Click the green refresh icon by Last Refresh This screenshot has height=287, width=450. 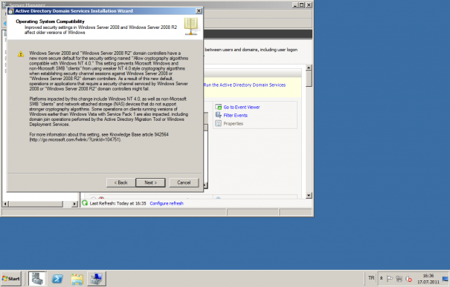[x=85, y=203]
